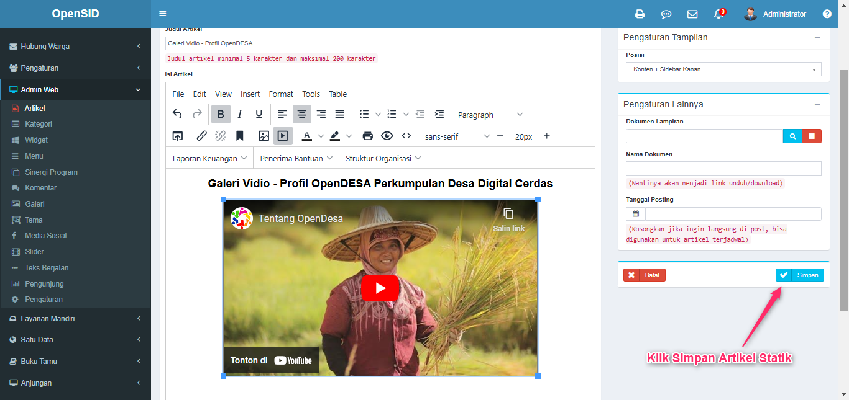The image size is (849, 400).
Task: Open the Laporan Keuangan dropdown
Action: point(210,158)
